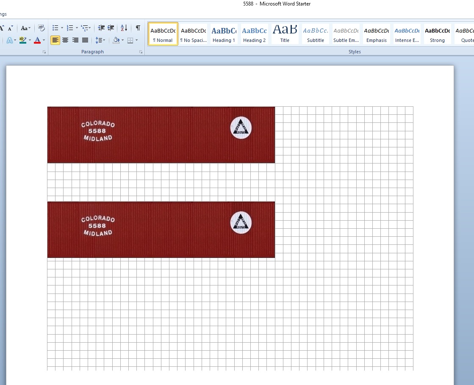
Task: Toggle Center alignment
Action: click(65, 40)
